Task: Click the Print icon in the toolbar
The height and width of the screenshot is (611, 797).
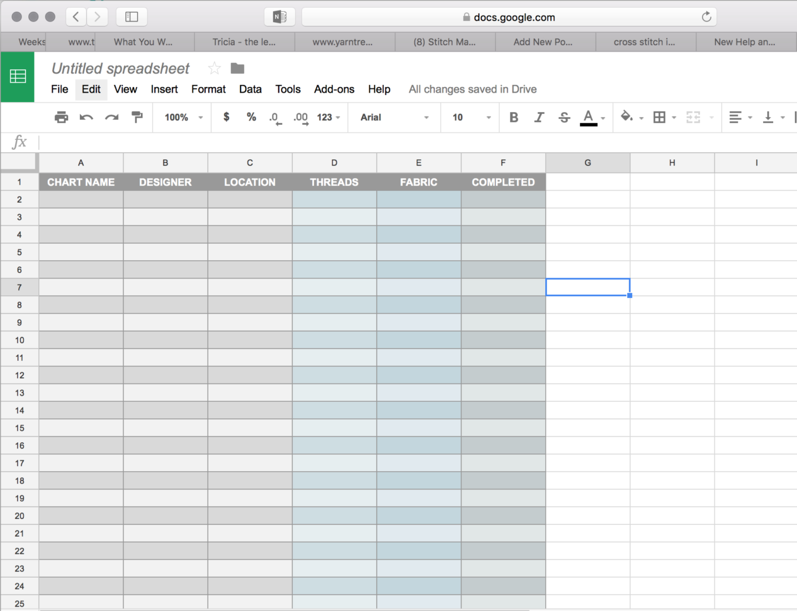Action: (x=61, y=117)
